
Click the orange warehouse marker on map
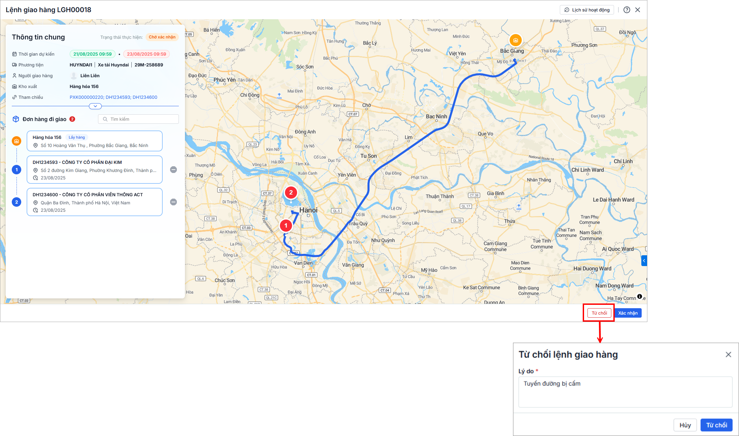click(x=515, y=40)
